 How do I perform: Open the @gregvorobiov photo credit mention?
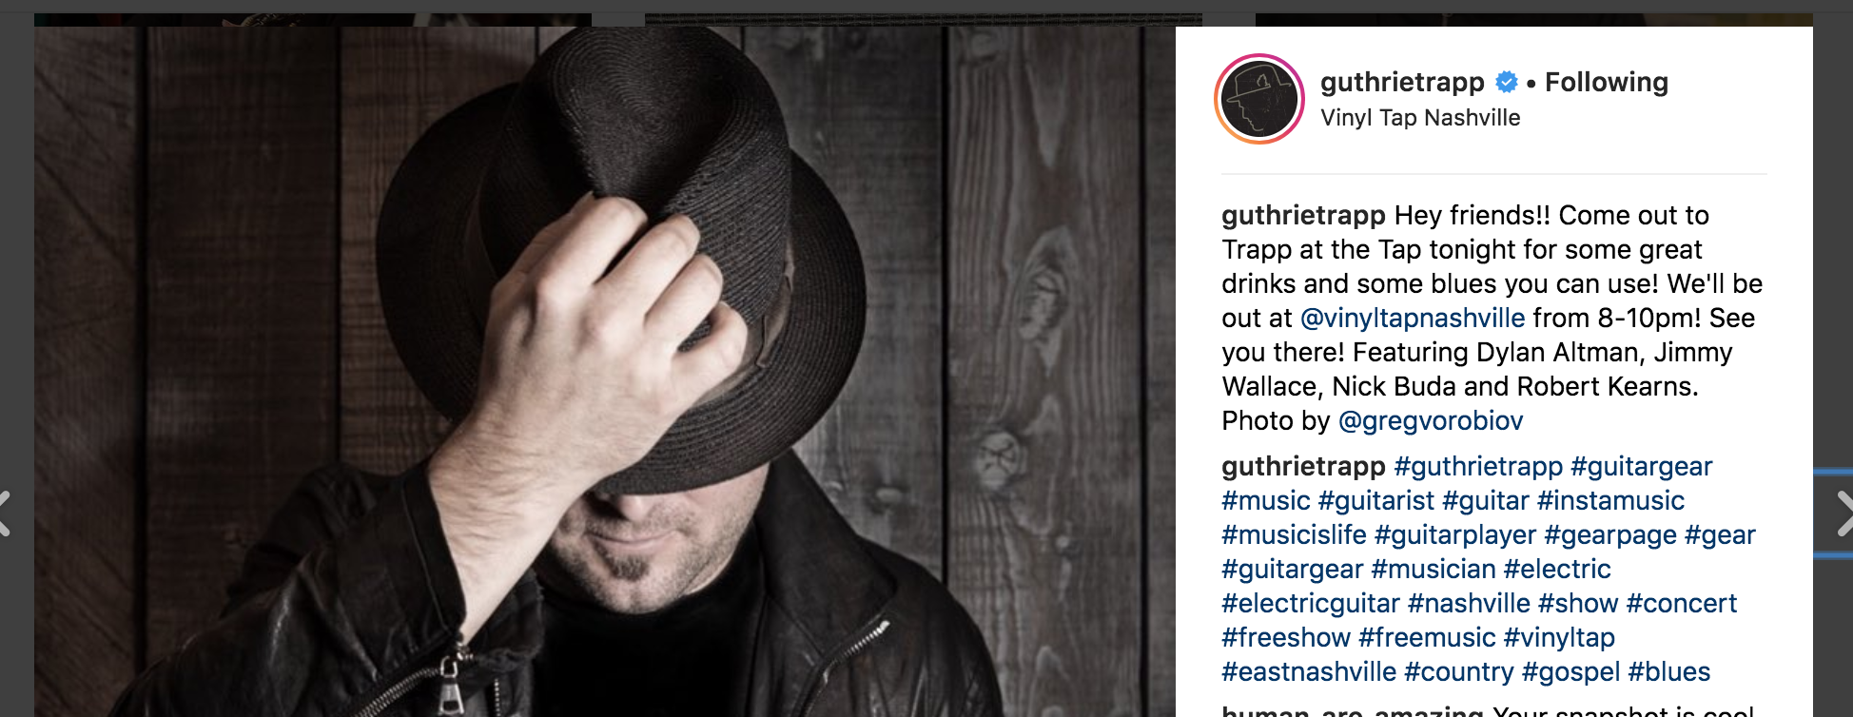point(1431,420)
